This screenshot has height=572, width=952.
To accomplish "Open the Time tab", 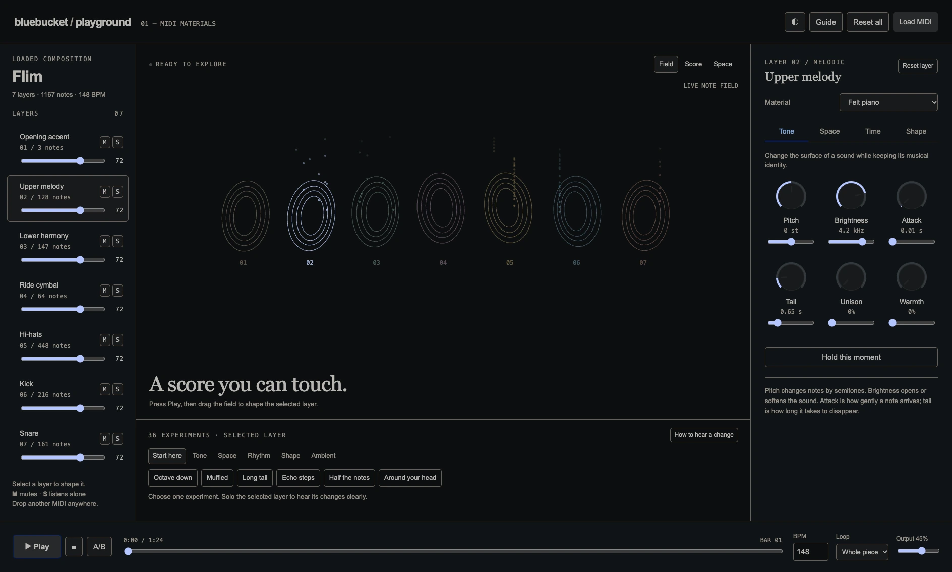I will point(873,131).
